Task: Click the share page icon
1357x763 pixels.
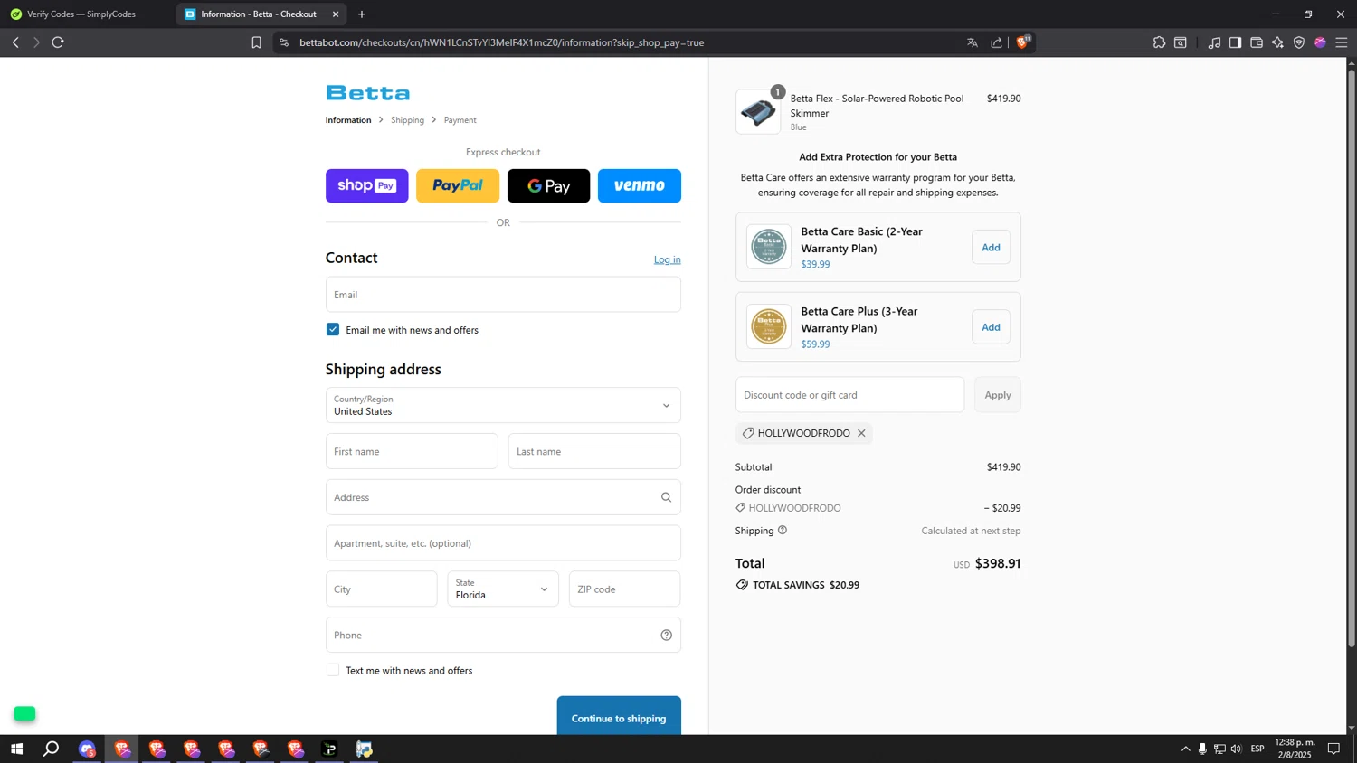Action: tap(996, 42)
